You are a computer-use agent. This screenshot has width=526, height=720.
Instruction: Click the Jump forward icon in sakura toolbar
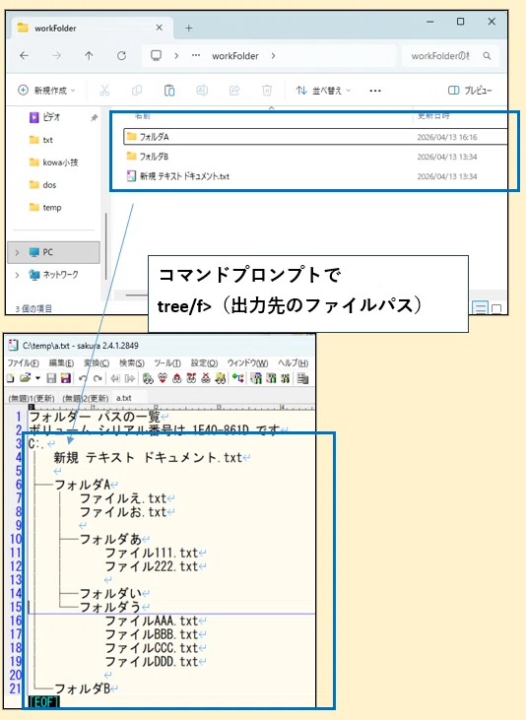click(x=130, y=379)
